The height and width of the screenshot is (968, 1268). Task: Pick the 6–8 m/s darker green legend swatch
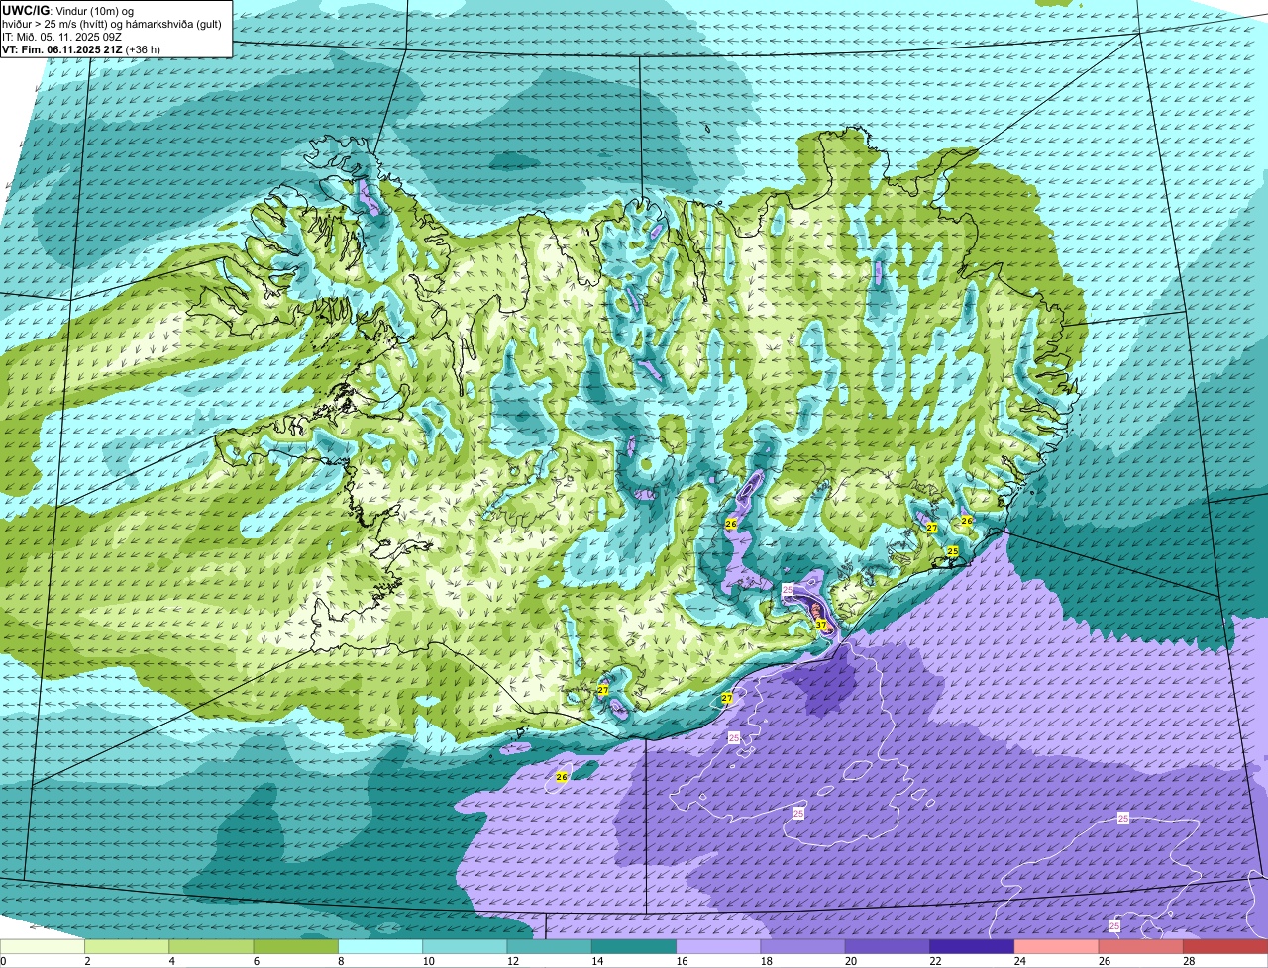click(296, 946)
